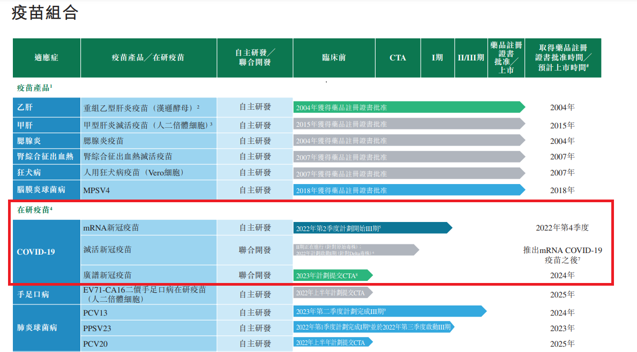
Task: Click the "2023年第二季度計劃完成III期" bar
Action: click(389, 311)
